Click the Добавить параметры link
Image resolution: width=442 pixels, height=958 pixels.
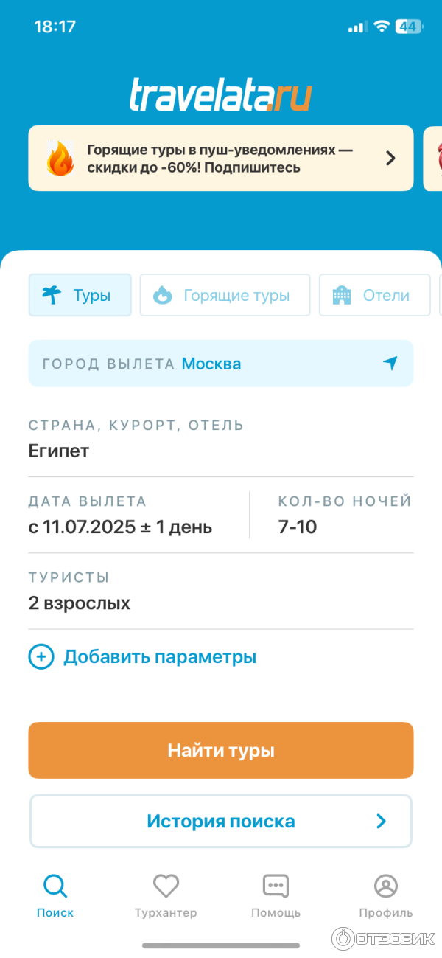[160, 656]
